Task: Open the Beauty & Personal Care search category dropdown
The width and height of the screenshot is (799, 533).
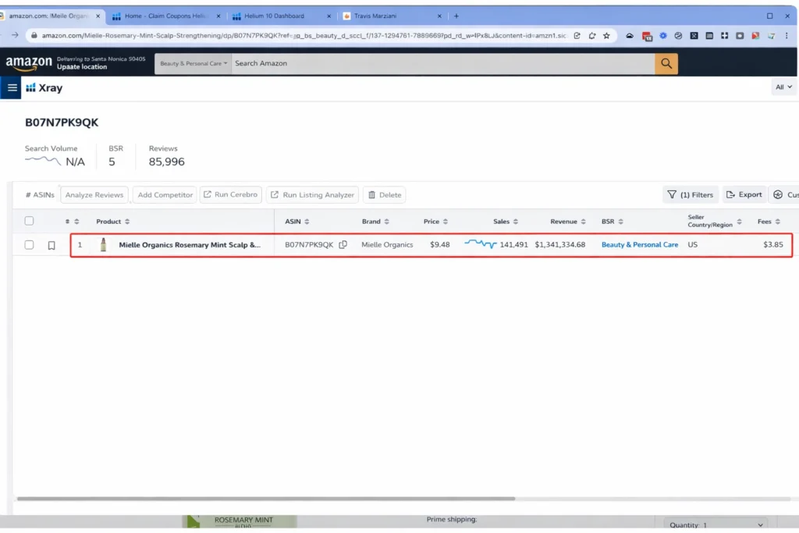Action: [x=192, y=63]
